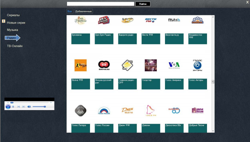Select the BOOYAA.RU logo

coord(104,65)
